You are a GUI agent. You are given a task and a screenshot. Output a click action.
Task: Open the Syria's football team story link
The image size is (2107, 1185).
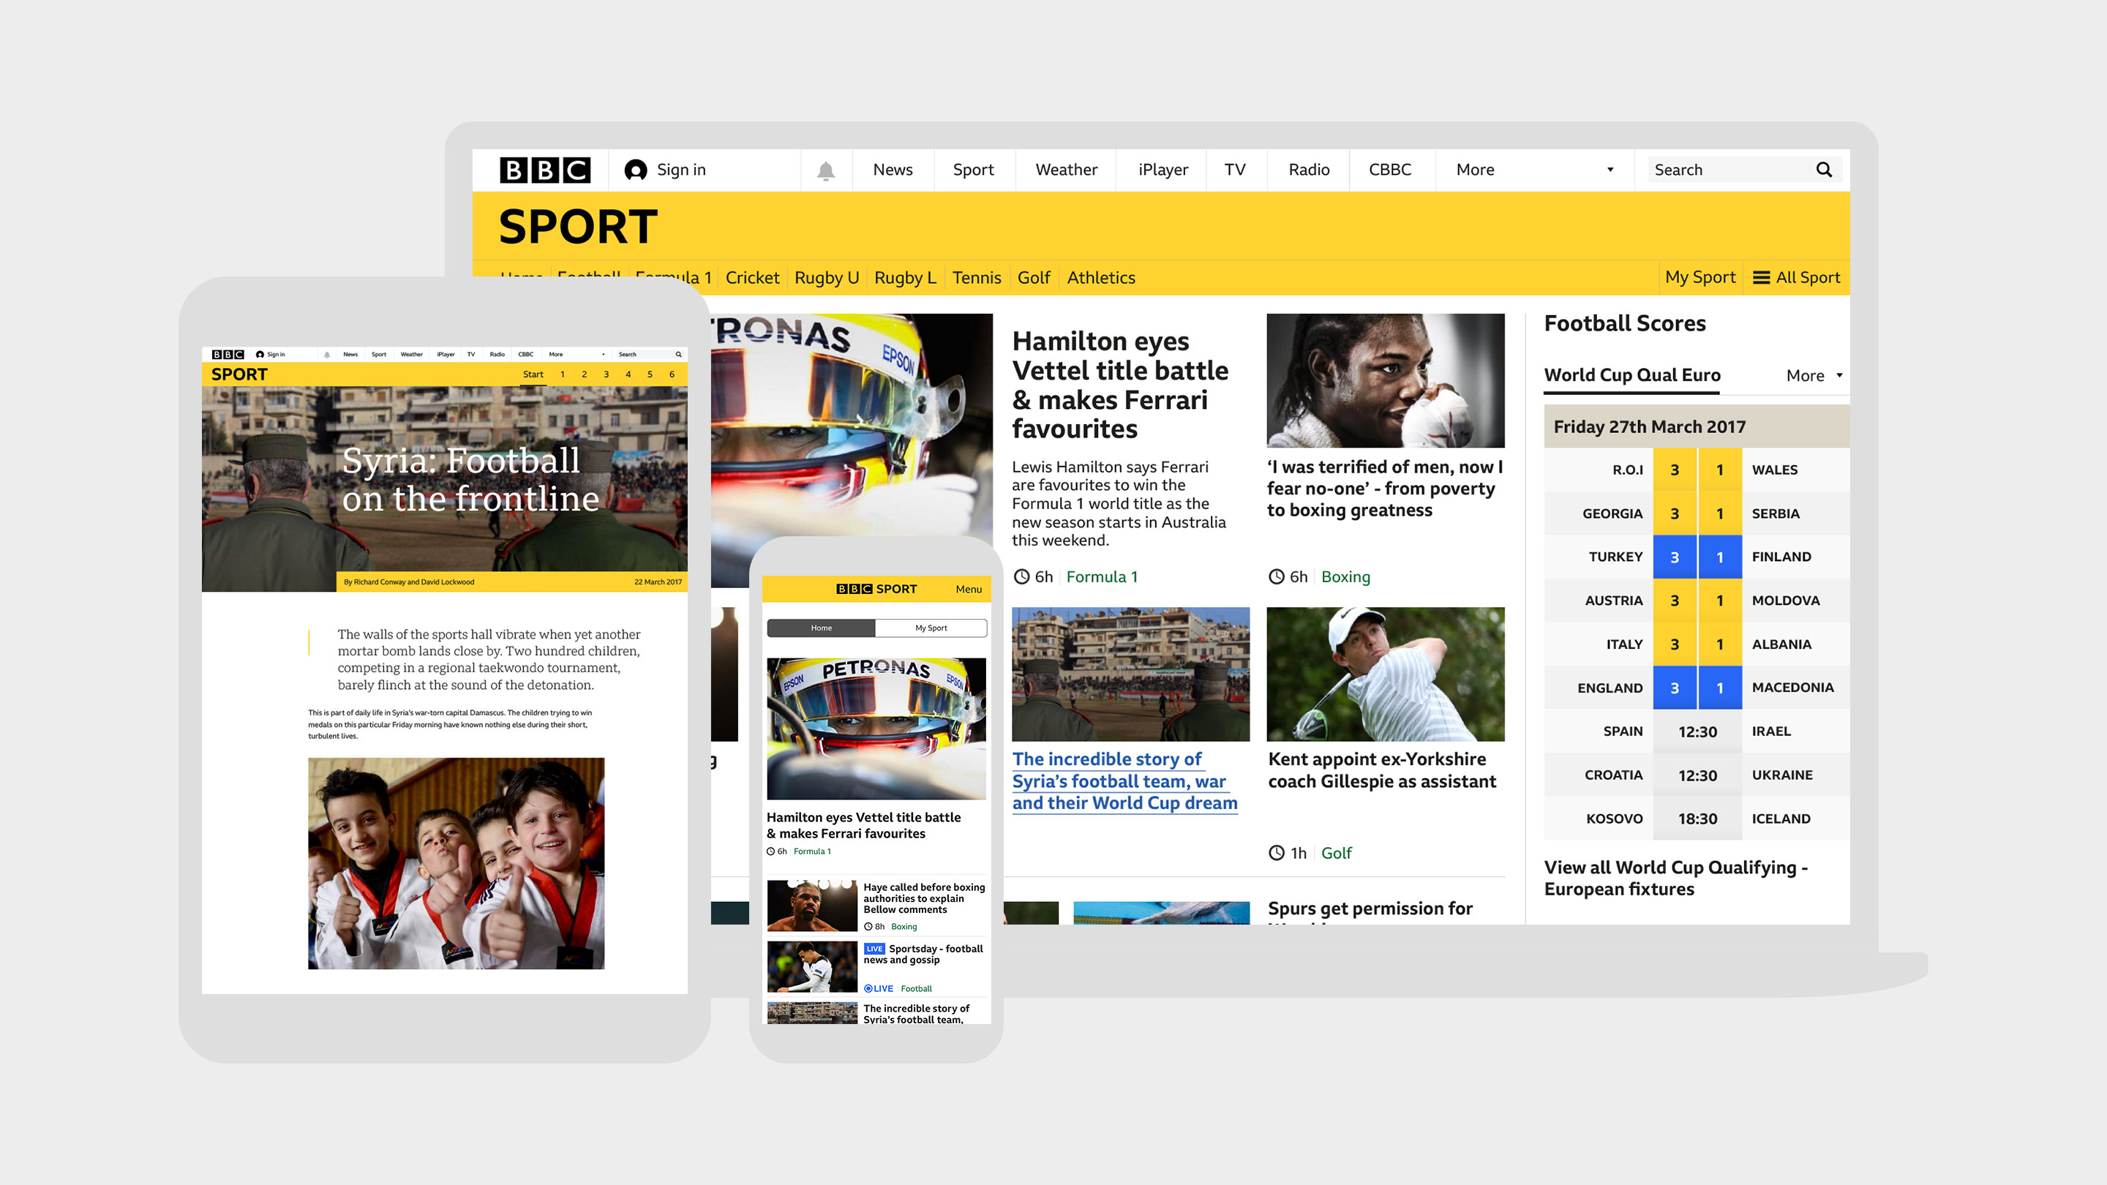point(1124,781)
